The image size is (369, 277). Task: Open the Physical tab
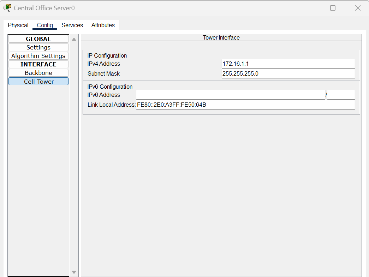coord(18,25)
